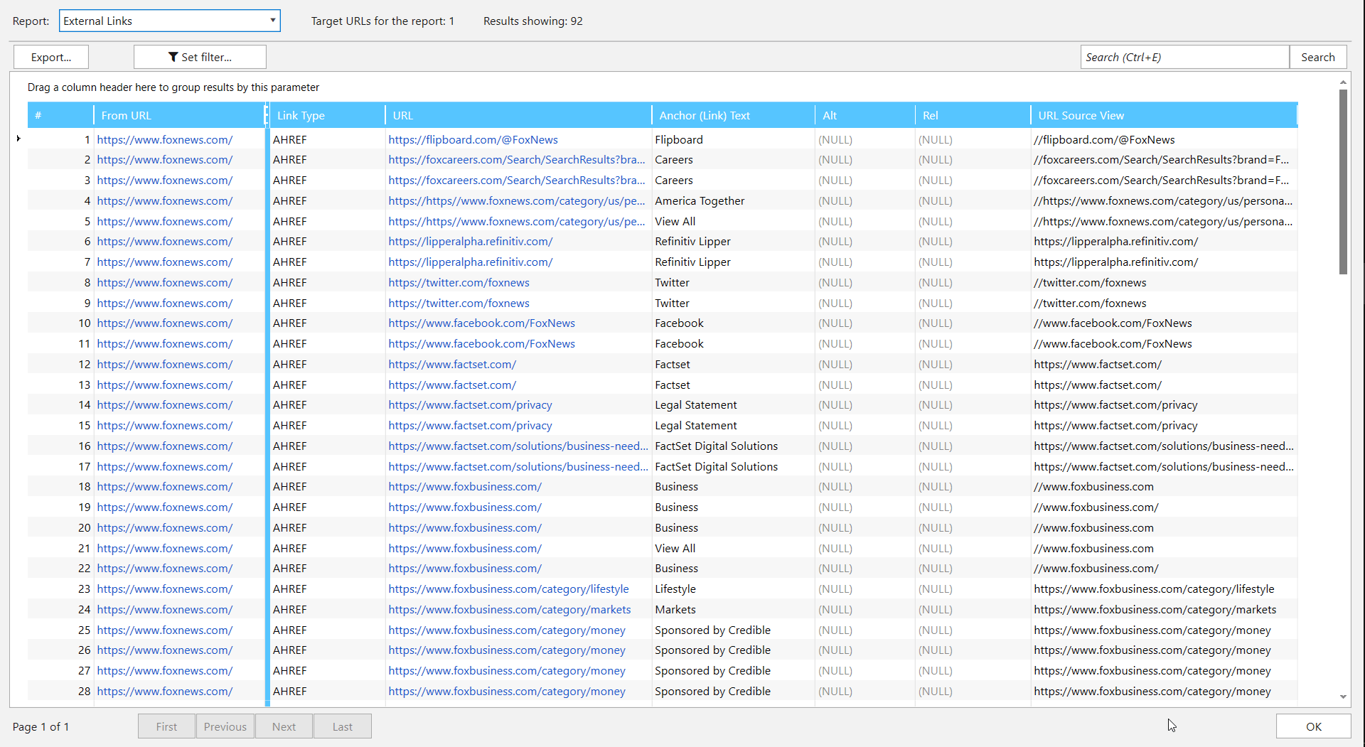Sort by the From URL column header

coord(178,115)
